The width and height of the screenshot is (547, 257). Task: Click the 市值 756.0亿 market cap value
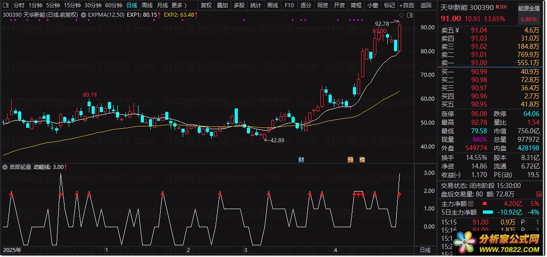pyautogui.click(x=528, y=131)
